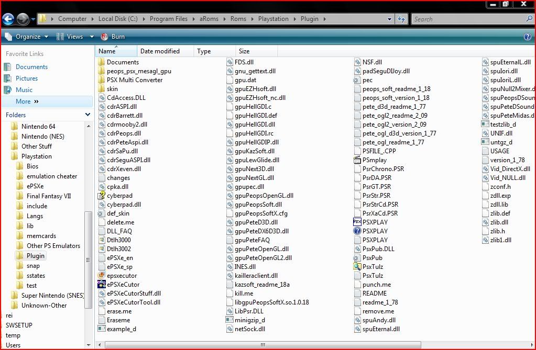Select the ePSXeCutor application icon
Image resolution: width=536 pixels, height=350 pixels.
coord(102,285)
